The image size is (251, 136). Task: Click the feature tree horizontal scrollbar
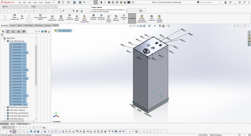13,121
